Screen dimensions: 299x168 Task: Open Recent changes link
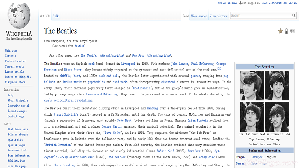tap(17, 111)
